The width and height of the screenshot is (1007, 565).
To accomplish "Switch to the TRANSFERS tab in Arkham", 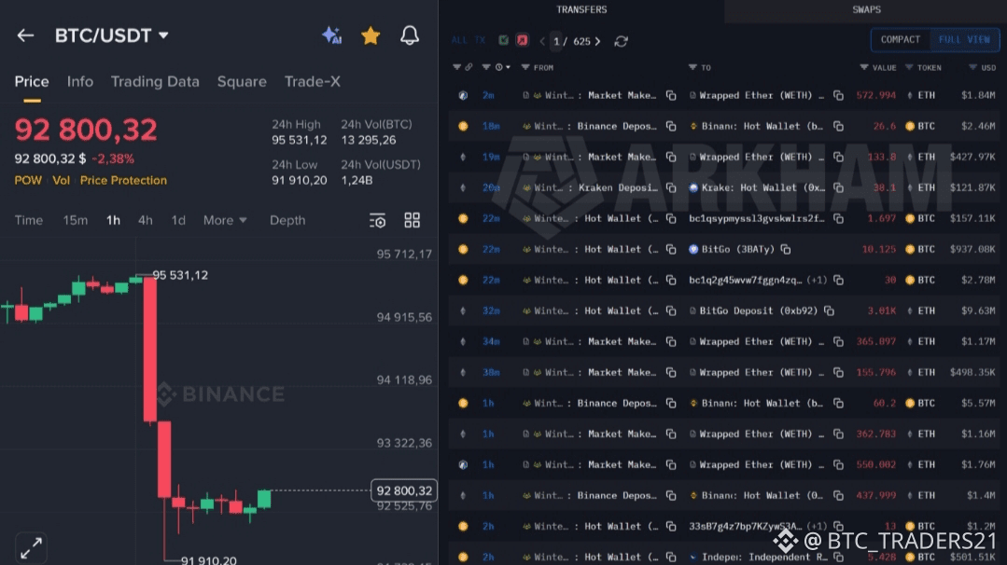I will 581,9.
